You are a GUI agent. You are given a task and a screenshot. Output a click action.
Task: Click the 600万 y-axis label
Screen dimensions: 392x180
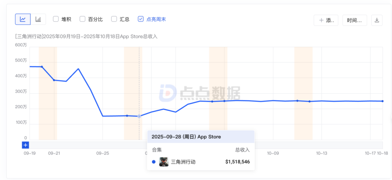pyautogui.click(x=21, y=45)
